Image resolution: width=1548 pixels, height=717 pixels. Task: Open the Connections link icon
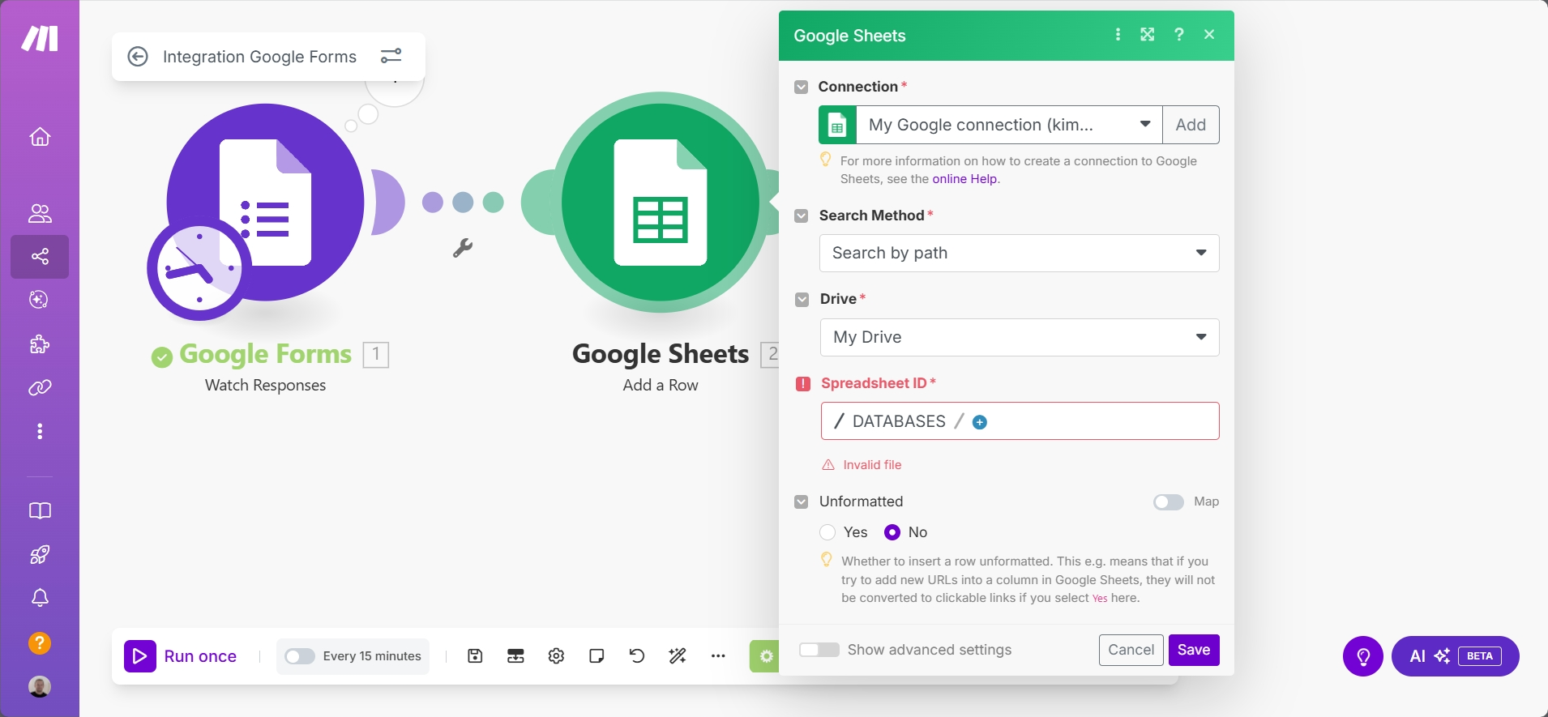tap(40, 388)
